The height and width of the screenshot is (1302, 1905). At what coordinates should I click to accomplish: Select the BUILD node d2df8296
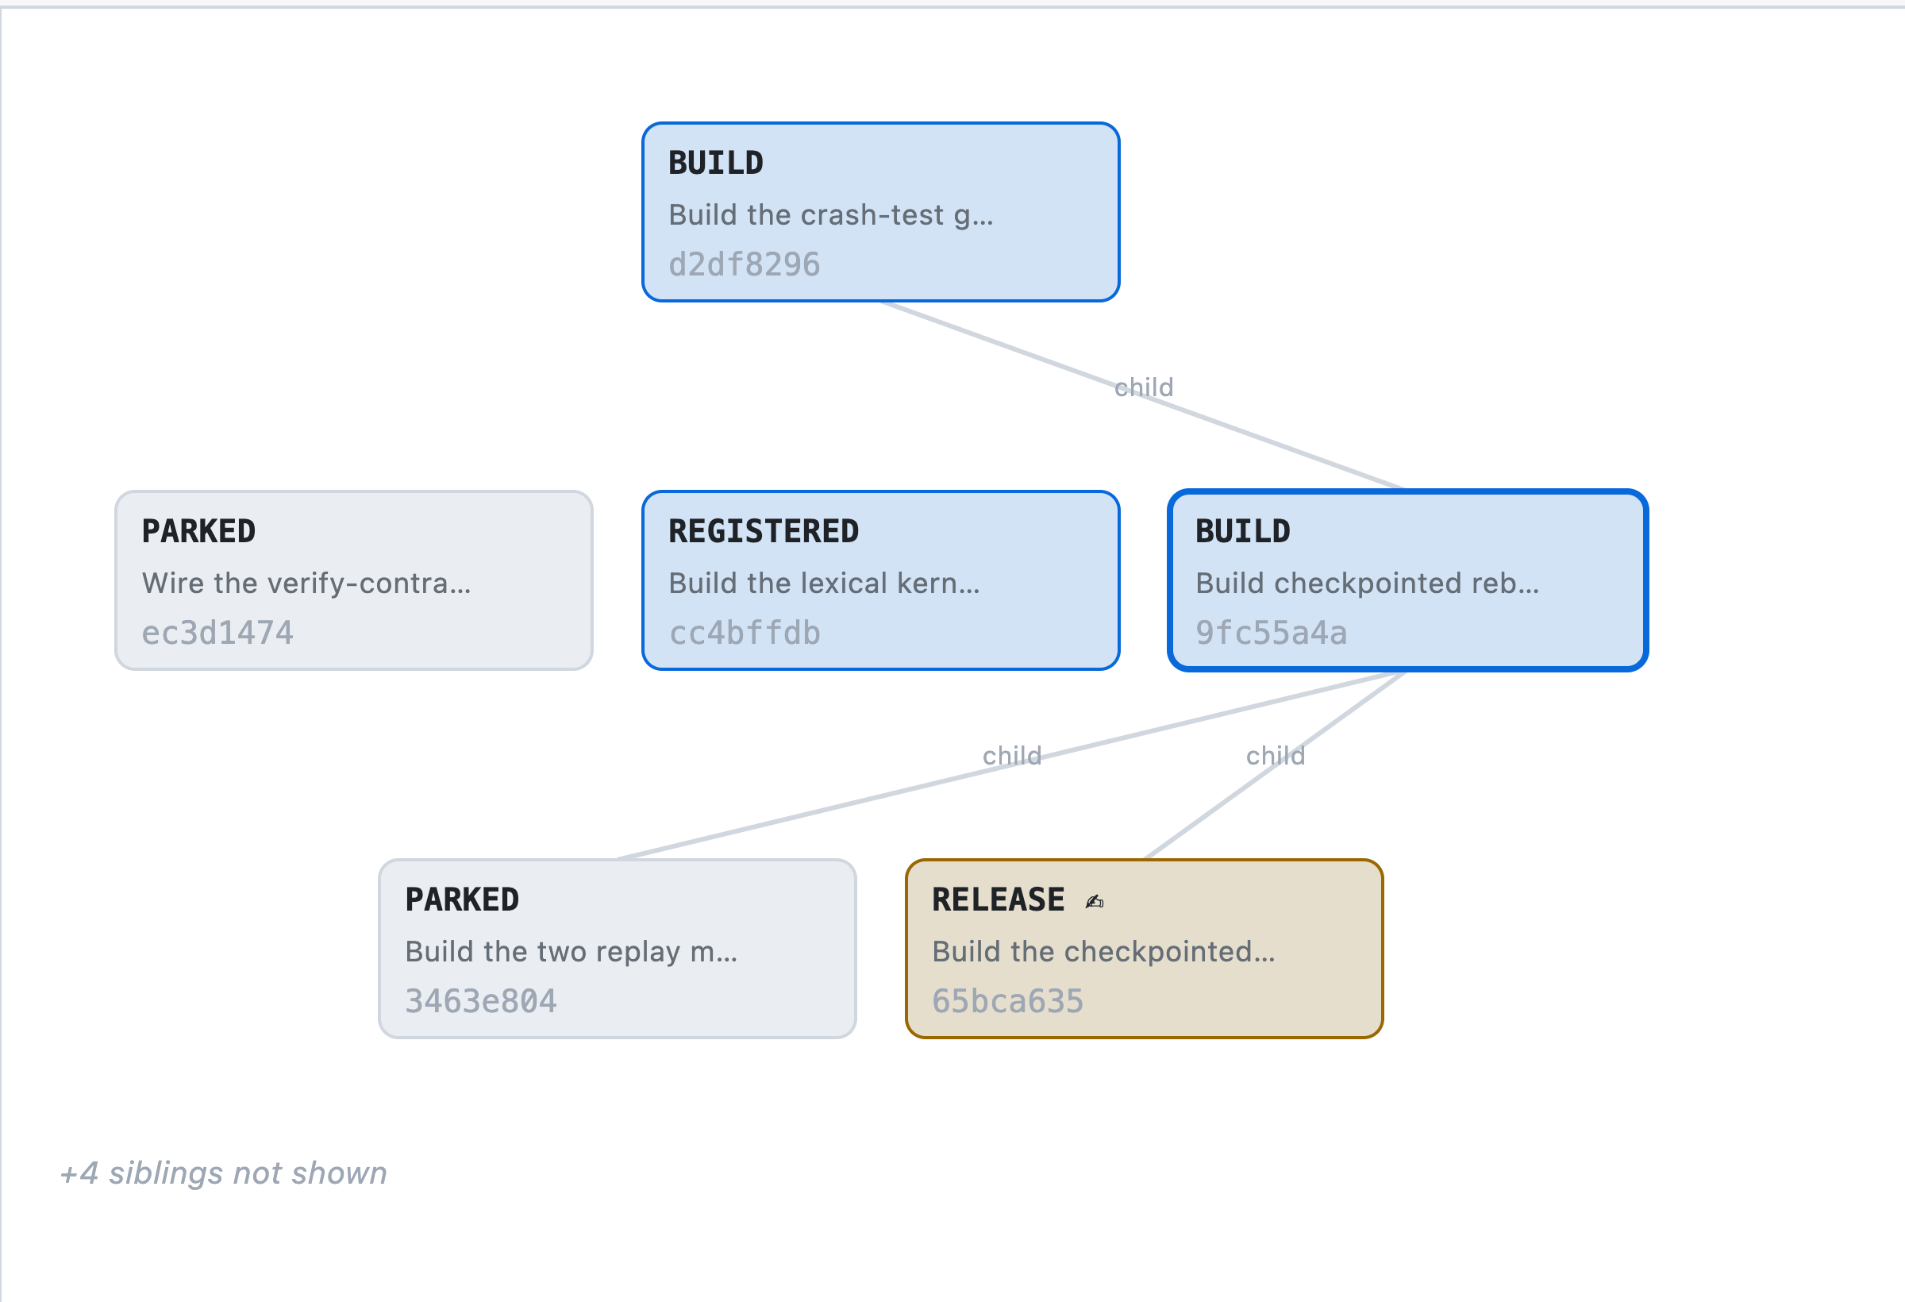(880, 212)
